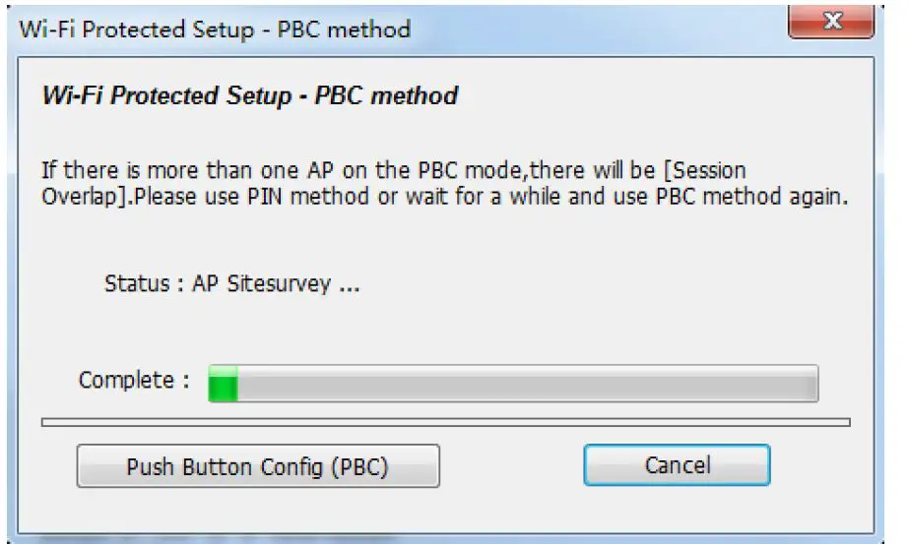Click the 'Overlap]' word in the message
This screenshot has height=544, width=909.
click(x=85, y=195)
